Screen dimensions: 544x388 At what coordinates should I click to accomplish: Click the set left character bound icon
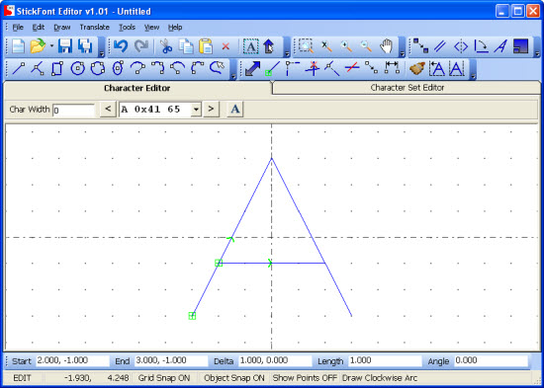(437, 68)
